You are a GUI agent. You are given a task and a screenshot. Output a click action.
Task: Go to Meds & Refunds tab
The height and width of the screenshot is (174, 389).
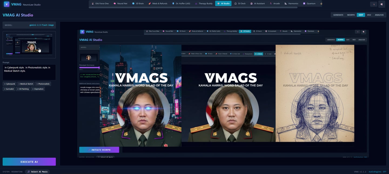point(158,4)
